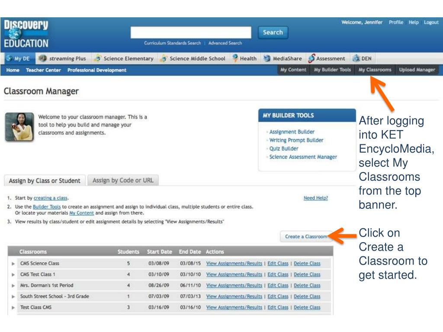Click the Science Middle School icon

tap(164, 58)
